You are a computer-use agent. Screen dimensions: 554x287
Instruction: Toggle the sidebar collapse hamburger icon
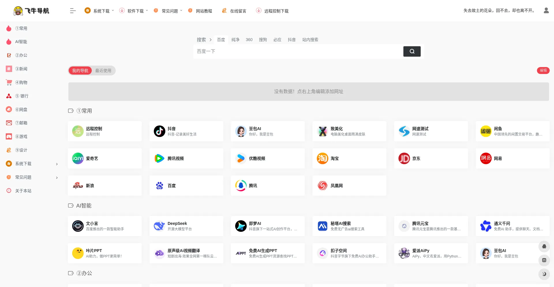click(73, 11)
